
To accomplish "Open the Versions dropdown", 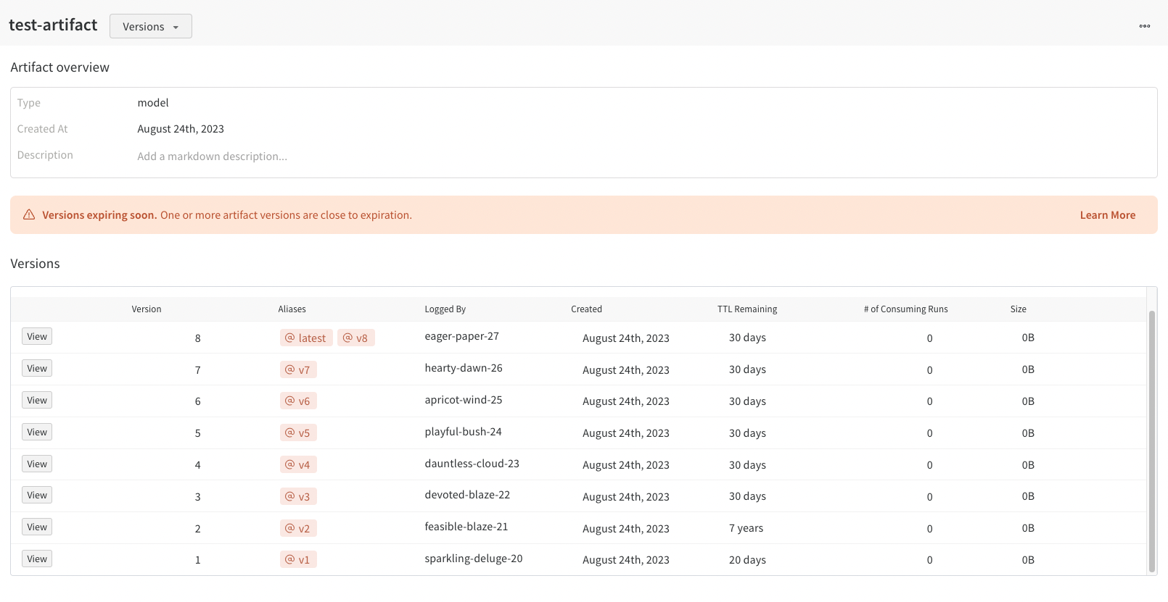I will point(150,27).
